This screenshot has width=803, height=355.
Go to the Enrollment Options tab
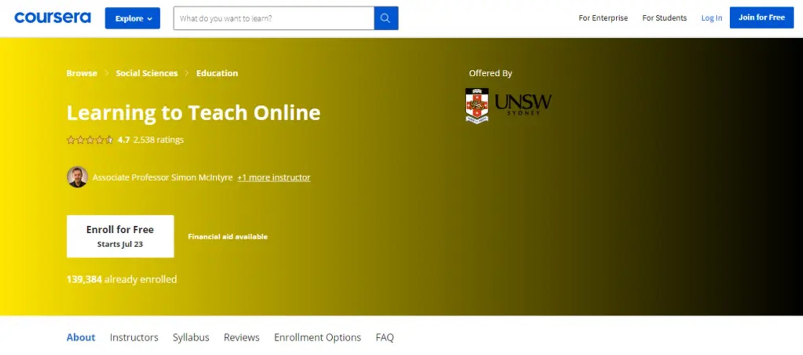(317, 337)
